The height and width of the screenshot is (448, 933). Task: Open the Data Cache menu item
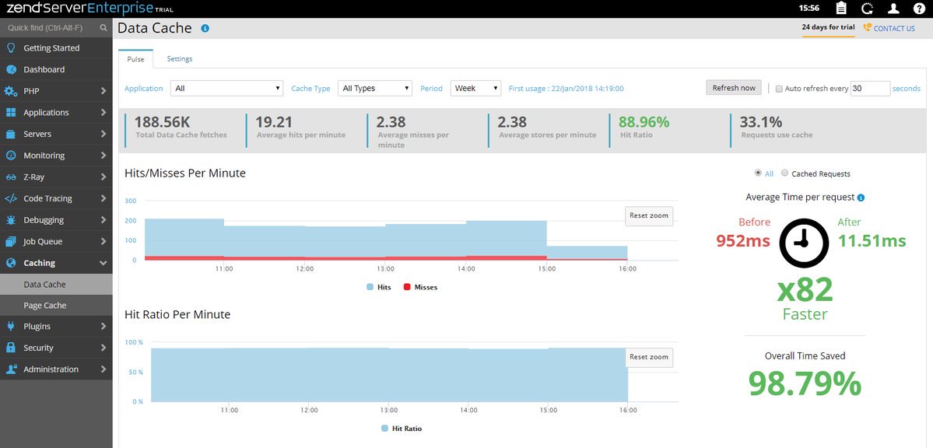[x=56, y=285]
